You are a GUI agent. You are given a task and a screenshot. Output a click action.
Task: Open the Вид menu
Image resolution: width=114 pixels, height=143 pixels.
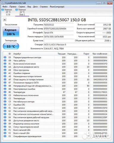pos(29,7)
